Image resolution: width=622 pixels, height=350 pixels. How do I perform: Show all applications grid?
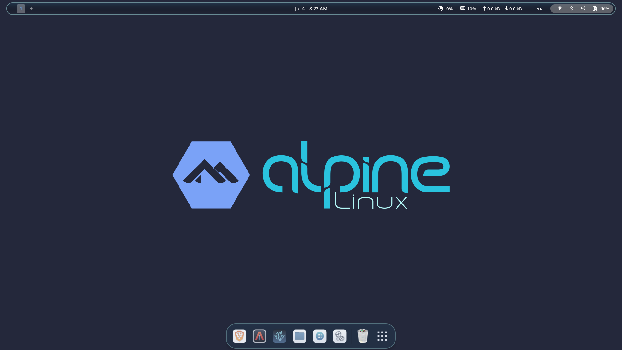[382, 336]
